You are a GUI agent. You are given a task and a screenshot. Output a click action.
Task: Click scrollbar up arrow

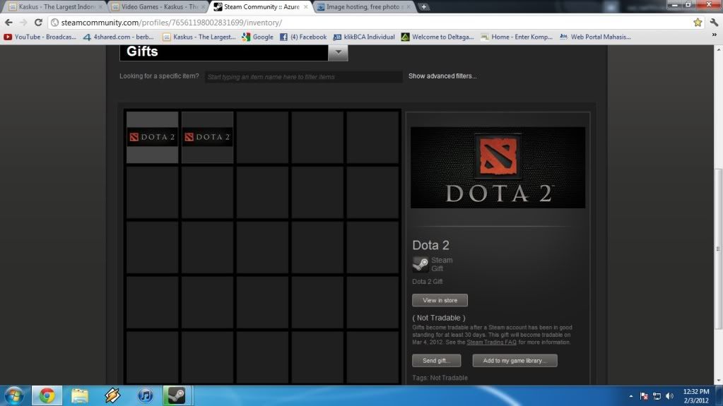click(718, 49)
